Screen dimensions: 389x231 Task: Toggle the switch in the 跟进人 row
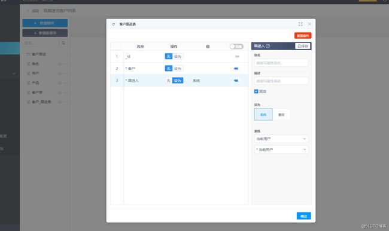tap(236, 81)
